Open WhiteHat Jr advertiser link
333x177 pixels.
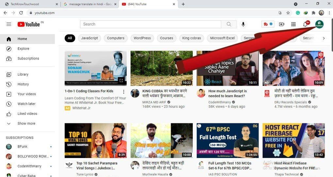point(81,108)
